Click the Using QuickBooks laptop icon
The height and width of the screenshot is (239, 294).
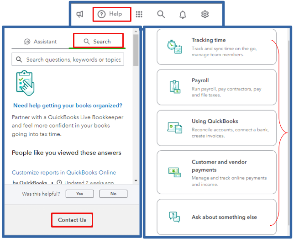click(174, 127)
